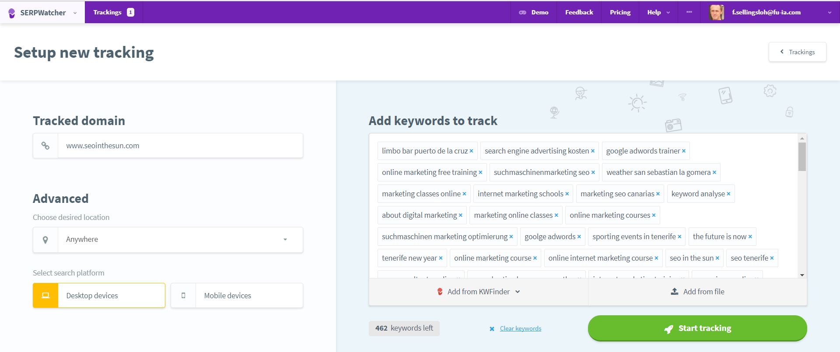This screenshot has height=352, width=840.
Task: Expand the Help menu
Action: point(658,12)
